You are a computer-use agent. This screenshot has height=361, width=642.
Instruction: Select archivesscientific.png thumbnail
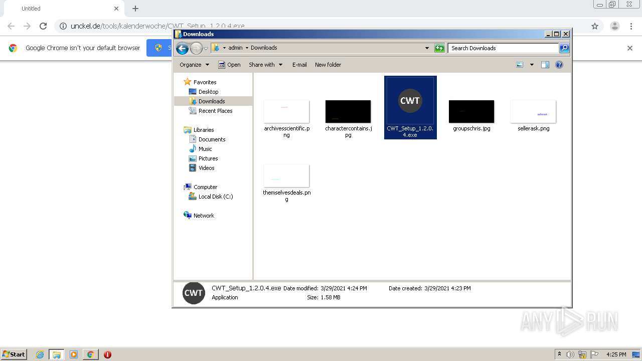pos(286,111)
